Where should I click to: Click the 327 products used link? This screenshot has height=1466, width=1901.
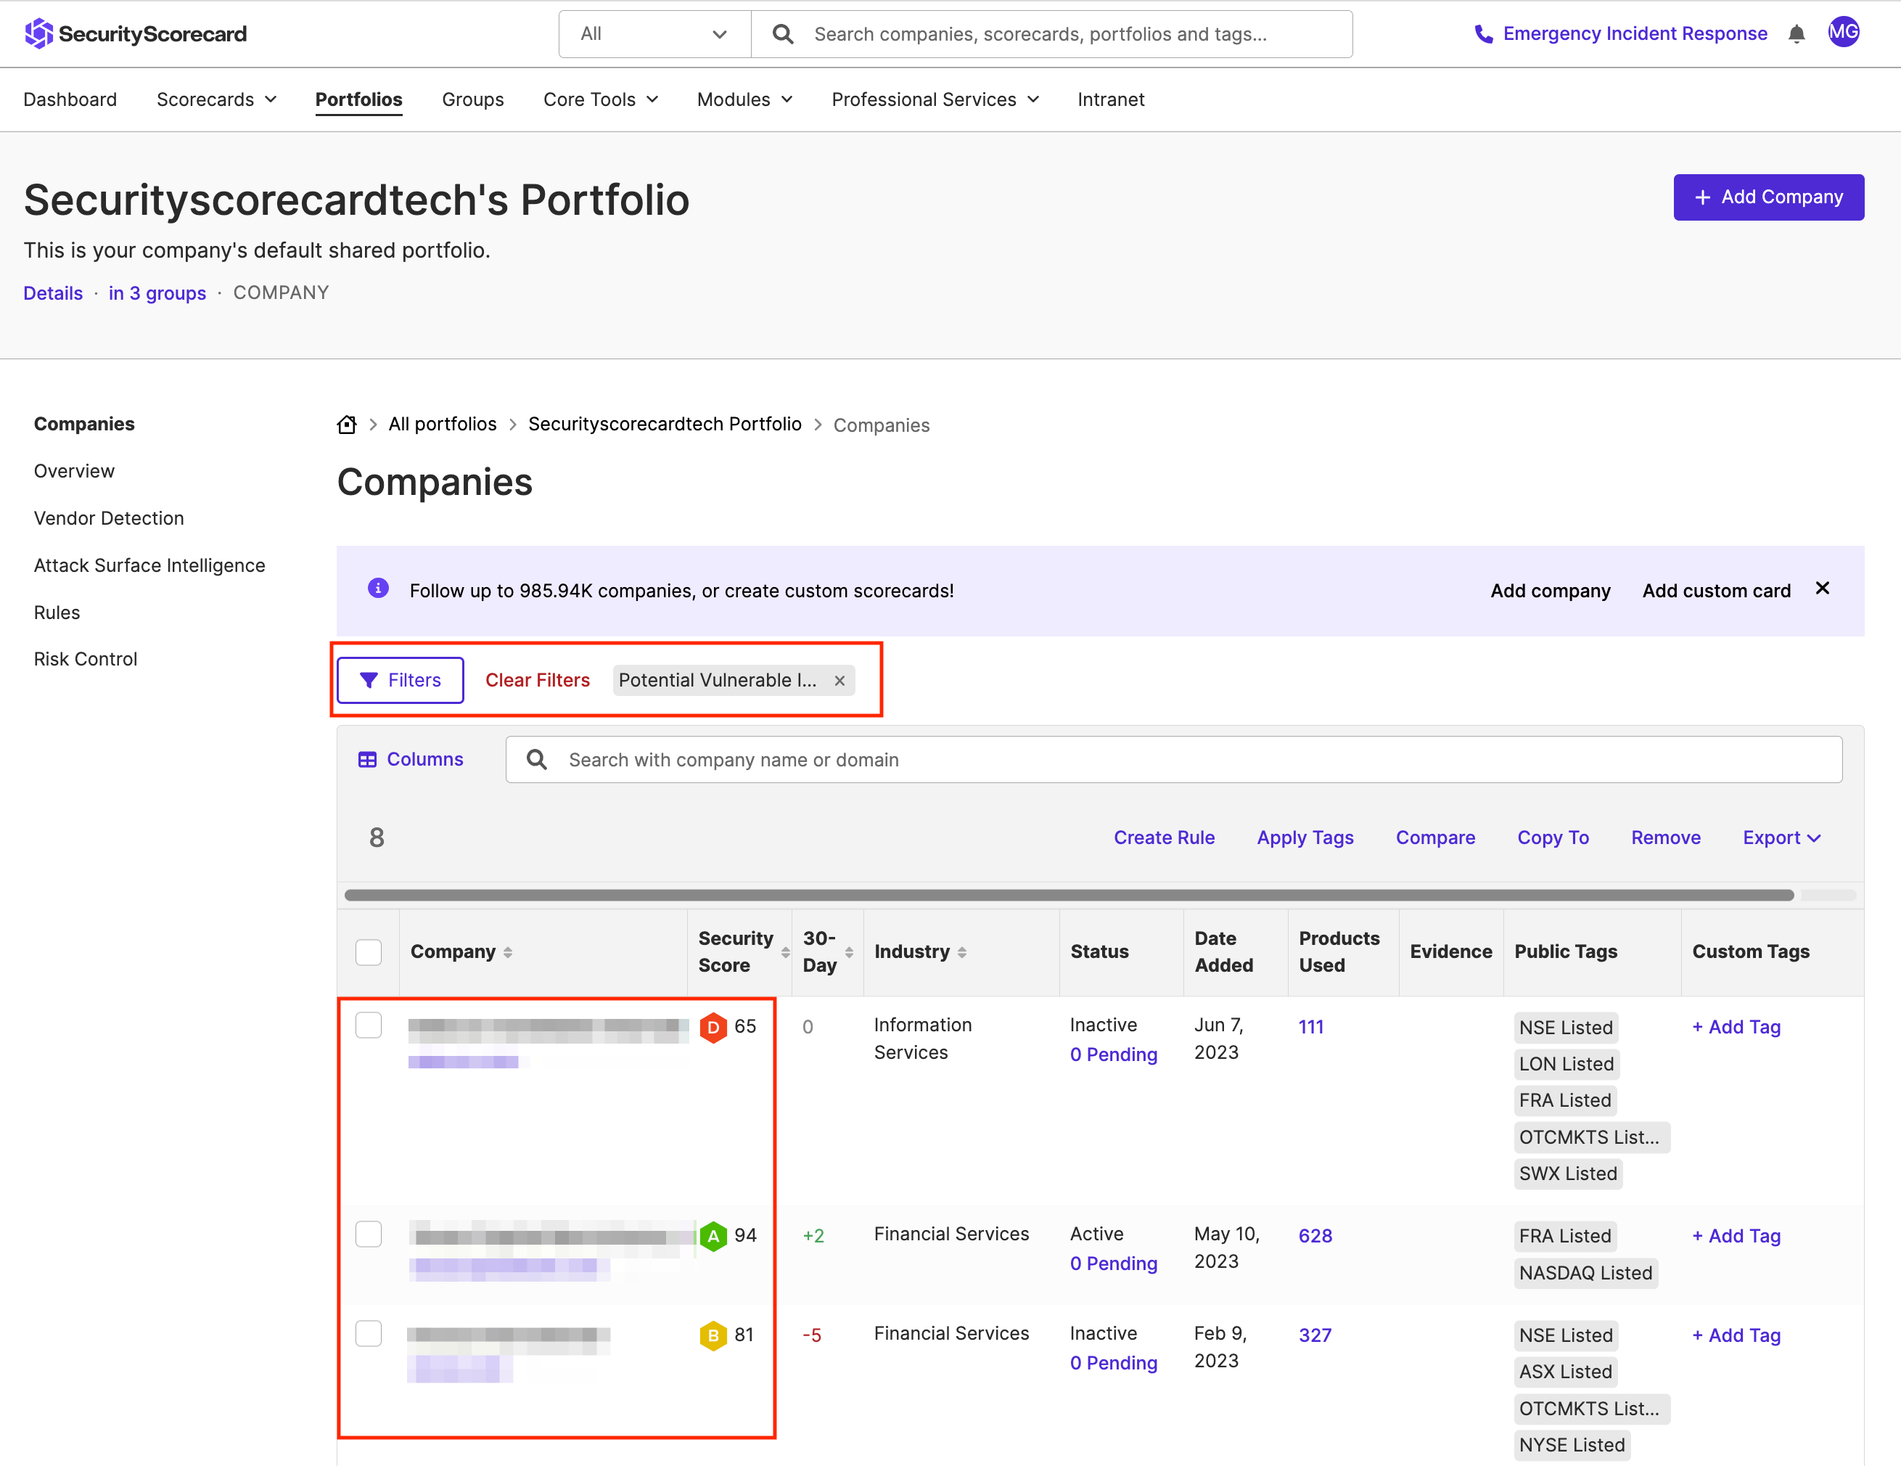tap(1315, 1335)
